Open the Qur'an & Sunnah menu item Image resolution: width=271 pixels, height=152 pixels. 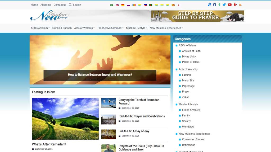click(x=62, y=28)
